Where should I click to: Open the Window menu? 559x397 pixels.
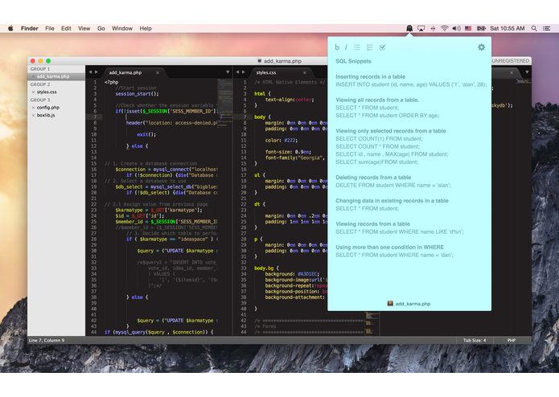122,28
